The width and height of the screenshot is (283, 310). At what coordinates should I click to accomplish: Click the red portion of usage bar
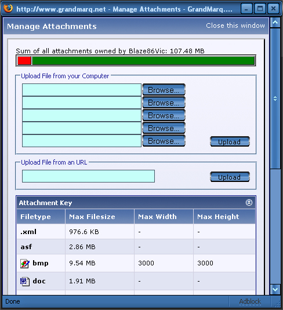[x=24, y=60]
